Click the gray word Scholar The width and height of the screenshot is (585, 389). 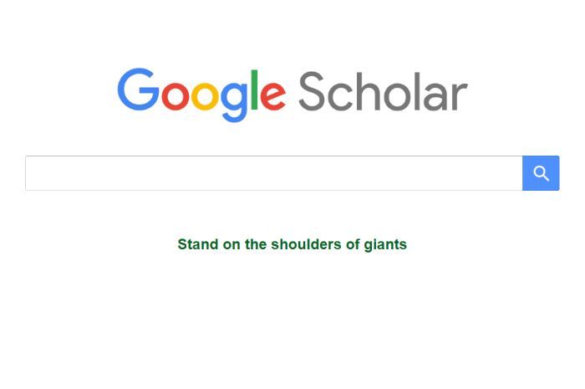(x=383, y=91)
